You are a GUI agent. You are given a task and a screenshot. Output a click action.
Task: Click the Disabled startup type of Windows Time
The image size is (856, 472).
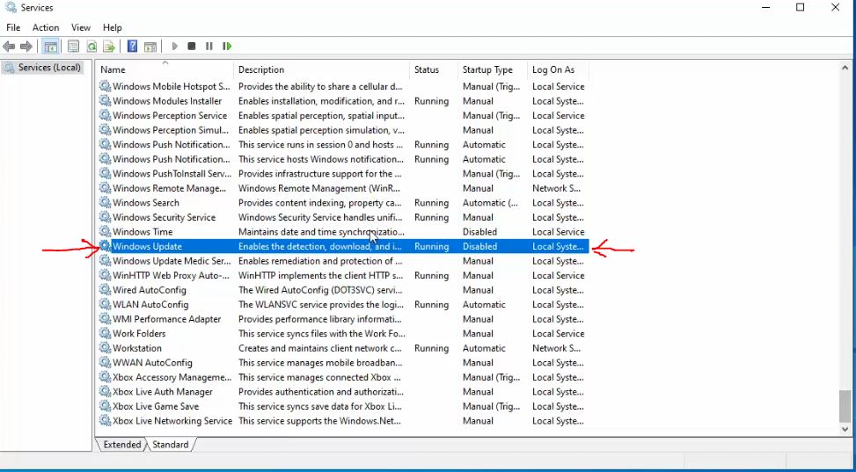click(x=479, y=232)
